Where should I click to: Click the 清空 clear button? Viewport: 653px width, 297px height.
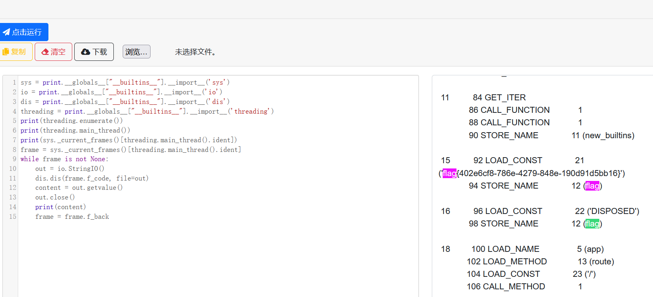[53, 52]
